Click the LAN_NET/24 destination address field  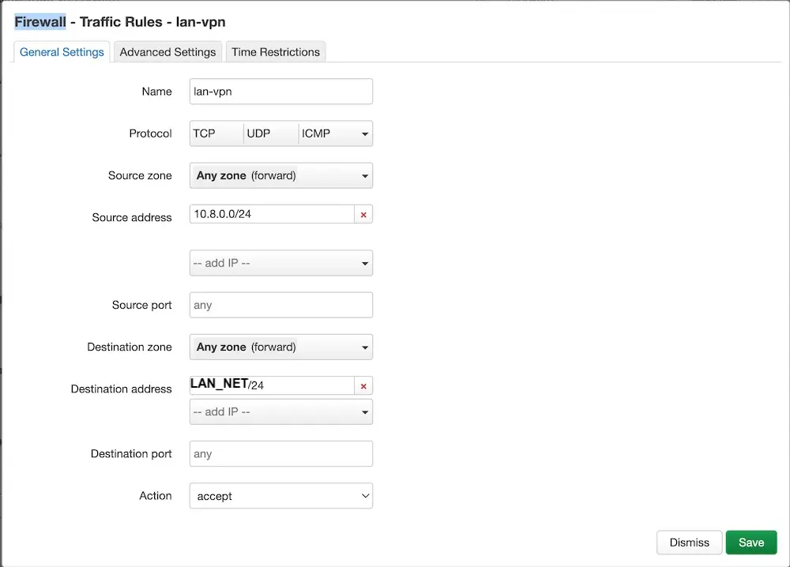272,385
